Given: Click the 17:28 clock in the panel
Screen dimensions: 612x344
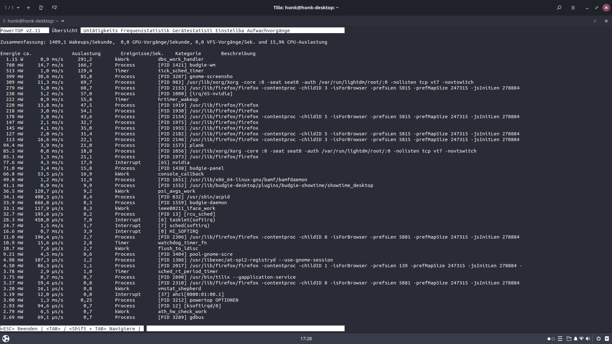Looking at the screenshot, I should pos(306,339).
